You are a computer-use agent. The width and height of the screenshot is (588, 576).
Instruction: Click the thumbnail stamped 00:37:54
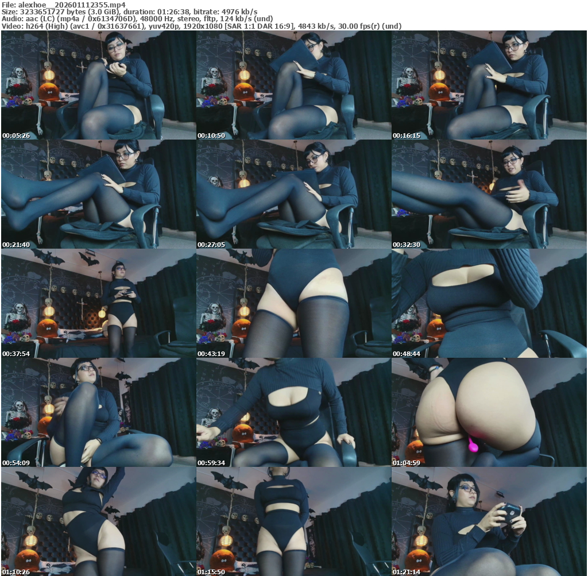click(98, 303)
